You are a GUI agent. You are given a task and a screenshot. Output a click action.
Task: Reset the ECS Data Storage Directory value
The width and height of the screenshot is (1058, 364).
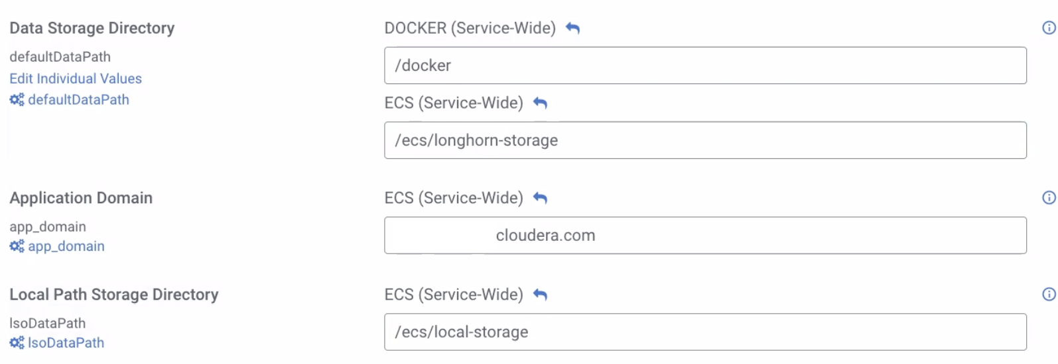tap(540, 103)
